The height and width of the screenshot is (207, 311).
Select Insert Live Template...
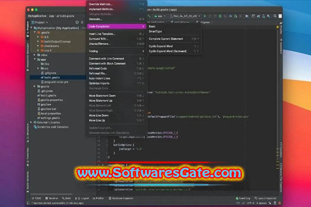pyautogui.click(x=117, y=34)
